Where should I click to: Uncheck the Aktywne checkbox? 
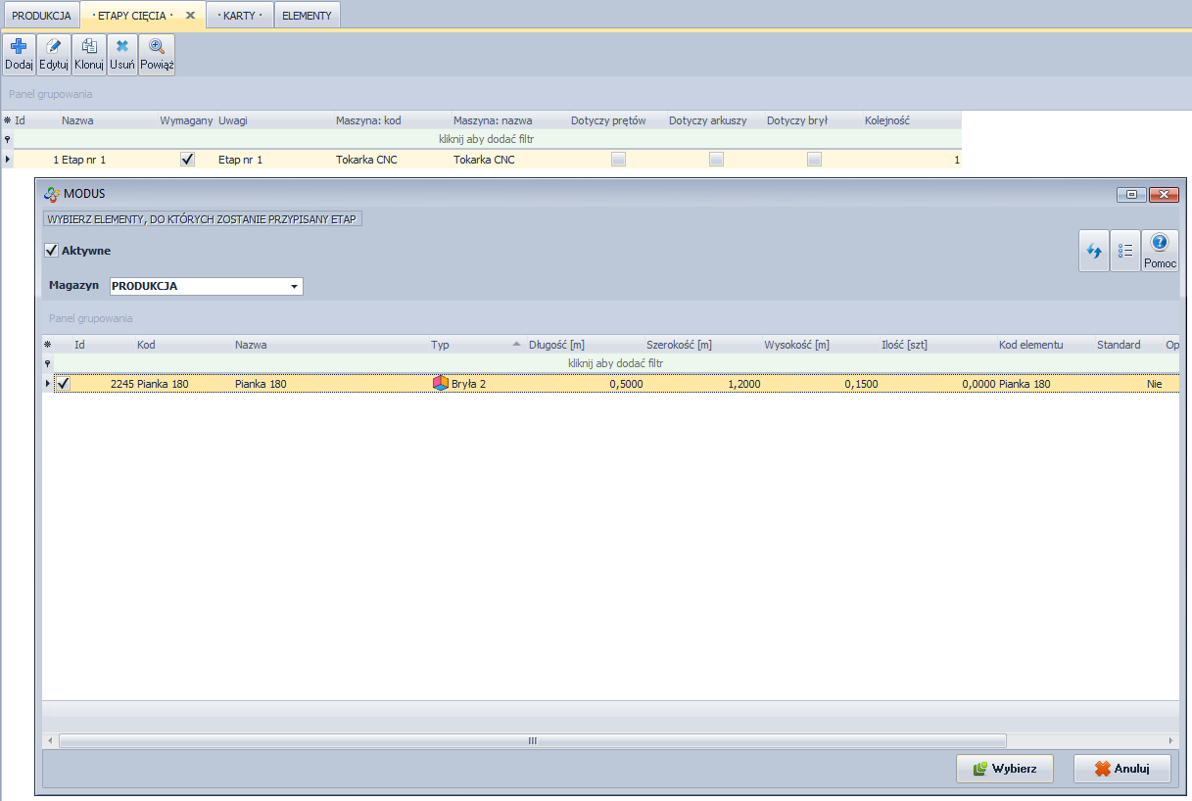tap(52, 251)
